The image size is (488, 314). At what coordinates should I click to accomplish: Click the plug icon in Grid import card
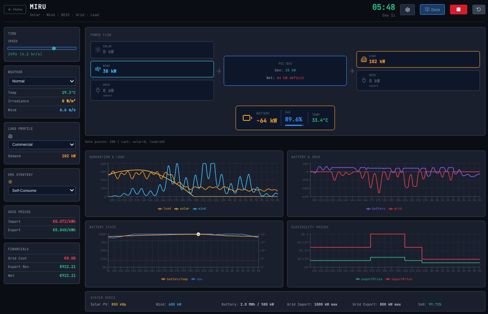click(98, 90)
